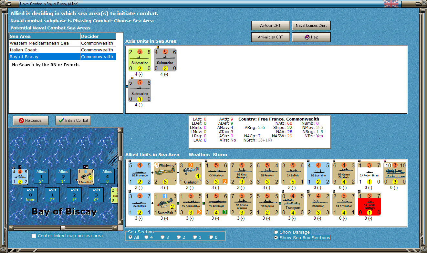Click the CA Peder Skram counter
This screenshot has width=427, height=253.
pyautogui.click(x=370, y=174)
